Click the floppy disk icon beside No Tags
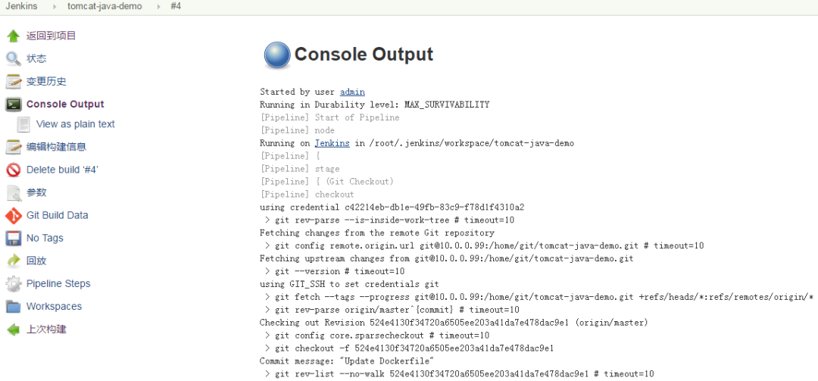Screen dimensions: 818x381 (x=14, y=239)
